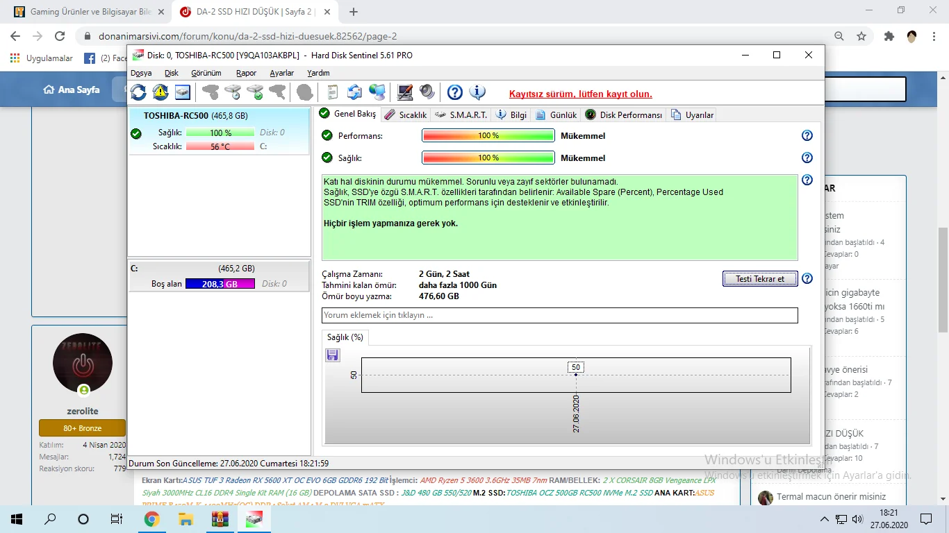
Task: Click the Hard Disk Sentinel taskbar icon
Action: click(254, 518)
